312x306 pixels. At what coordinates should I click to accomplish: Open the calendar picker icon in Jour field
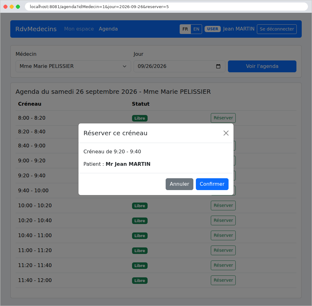218,66
